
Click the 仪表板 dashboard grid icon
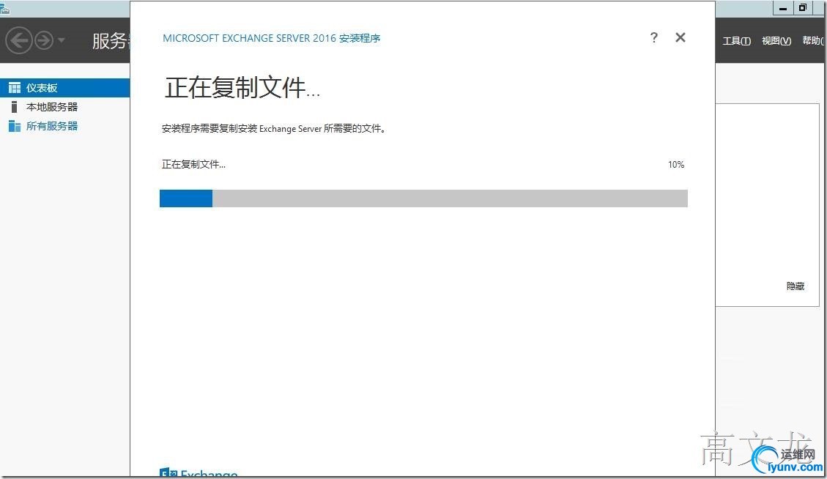[14, 88]
